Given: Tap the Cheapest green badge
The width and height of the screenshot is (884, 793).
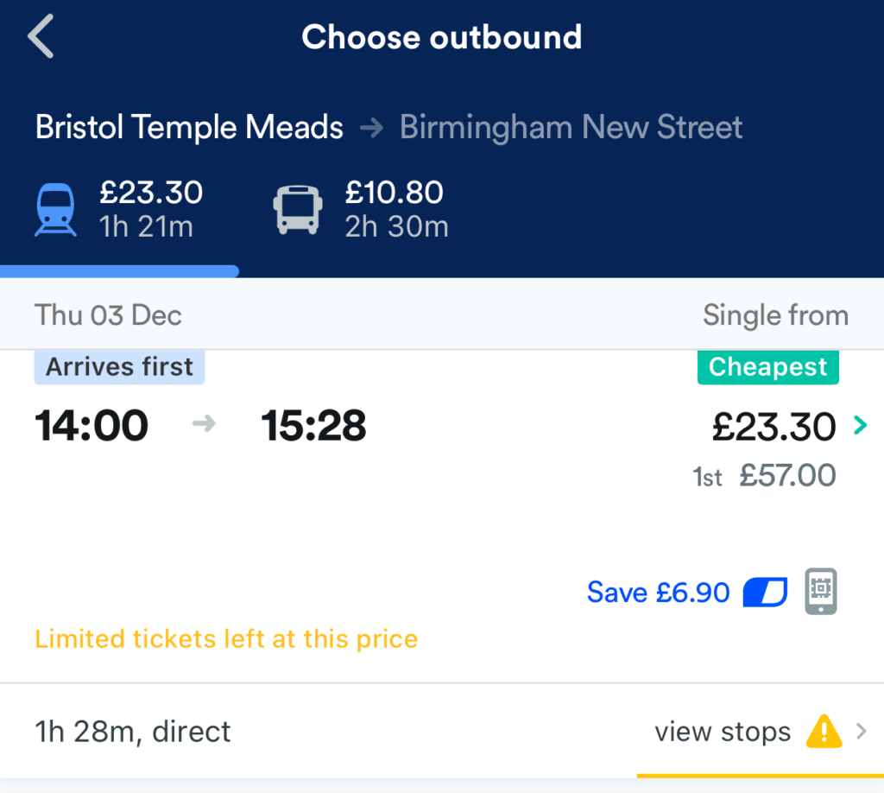Looking at the screenshot, I should [767, 367].
